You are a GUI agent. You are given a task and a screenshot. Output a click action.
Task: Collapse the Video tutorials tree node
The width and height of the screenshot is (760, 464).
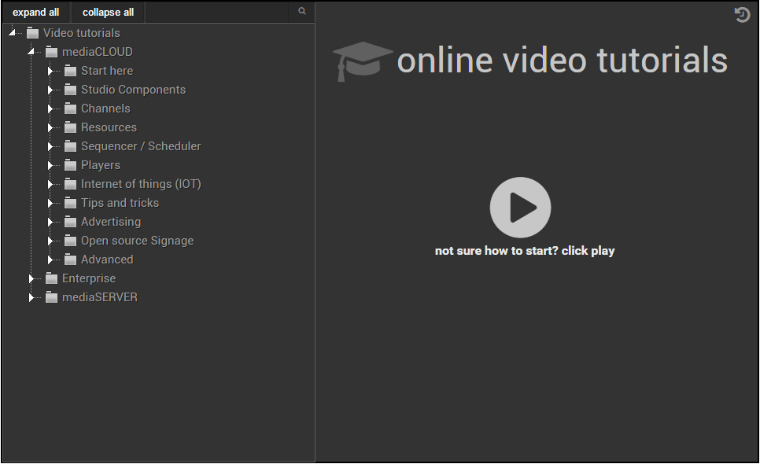click(11, 32)
